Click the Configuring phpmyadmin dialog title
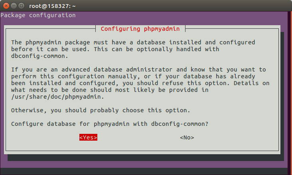Screen dimensions: 292x175 click(140, 29)
